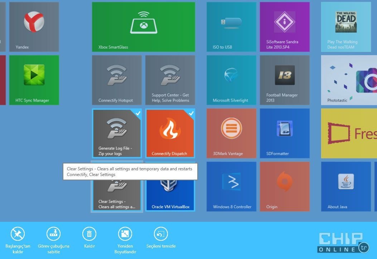The image size is (377, 259).
Task: Open the Xbox SmartGlass tile
Action: (x=143, y=27)
